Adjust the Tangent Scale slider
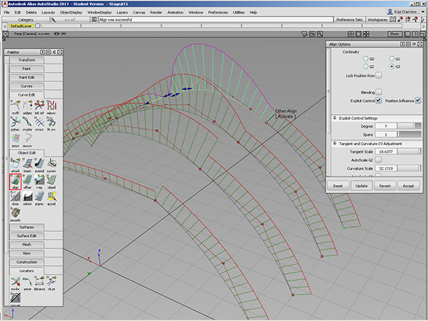The width and height of the screenshot is (428, 321). point(409,151)
